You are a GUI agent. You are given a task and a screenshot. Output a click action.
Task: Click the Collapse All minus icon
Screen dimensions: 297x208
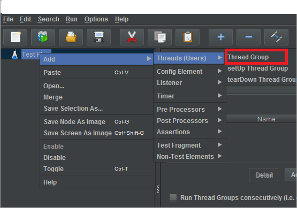(248, 37)
